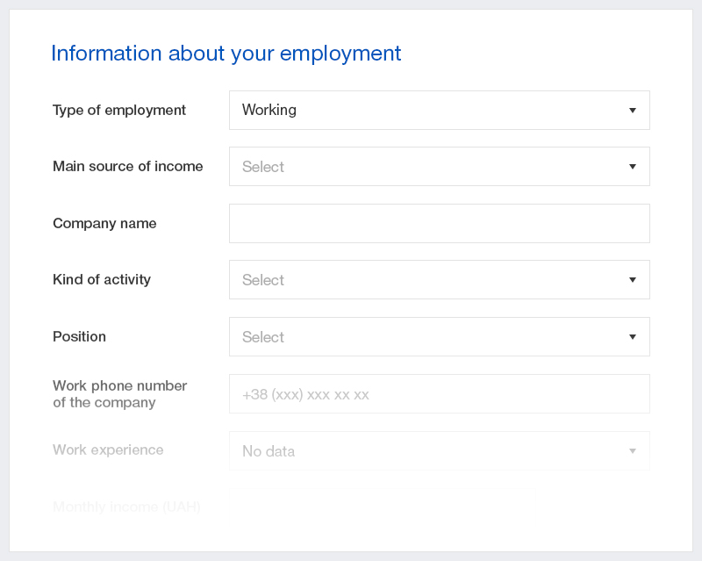Click the Position field arrow icon
702x561 pixels.
coord(632,337)
